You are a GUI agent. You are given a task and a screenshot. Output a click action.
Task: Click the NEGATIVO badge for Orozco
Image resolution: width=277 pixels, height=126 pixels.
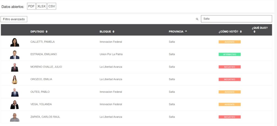(229, 79)
